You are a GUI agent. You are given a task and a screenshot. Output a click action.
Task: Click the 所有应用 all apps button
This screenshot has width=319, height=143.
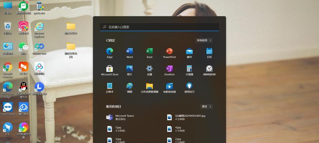pyautogui.click(x=204, y=40)
